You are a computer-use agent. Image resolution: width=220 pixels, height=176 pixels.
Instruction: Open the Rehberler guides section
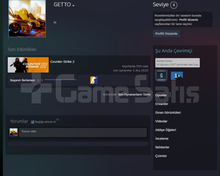[x=162, y=147]
